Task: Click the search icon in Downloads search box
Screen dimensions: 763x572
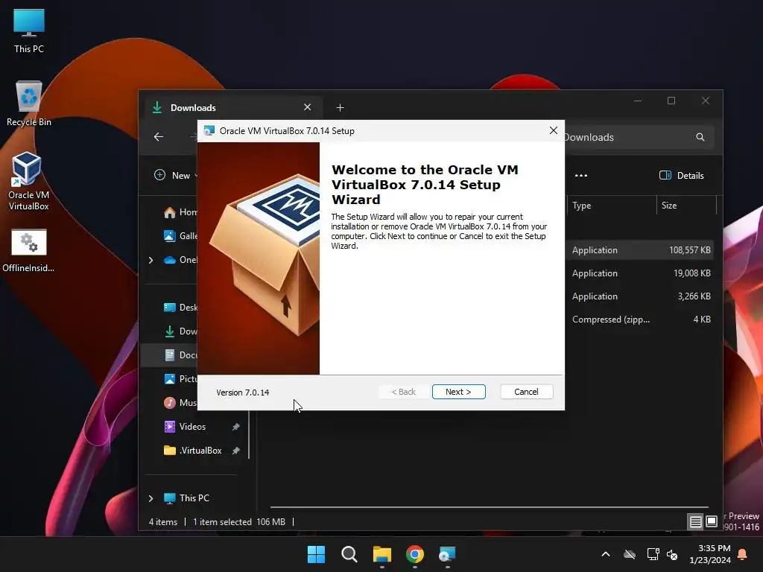Action: pyautogui.click(x=700, y=137)
